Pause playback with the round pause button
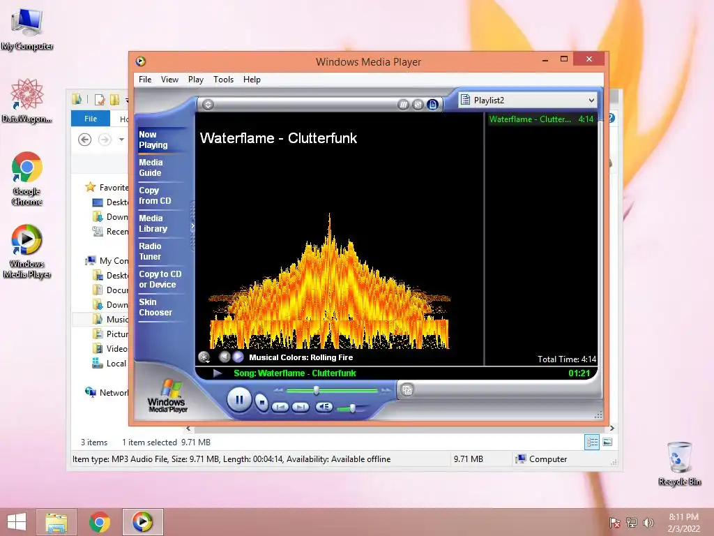The image size is (714, 536). tap(238, 400)
